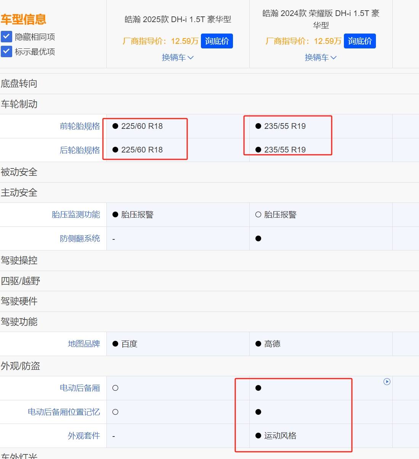Open the 地图品牌 parameter link
This screenshot has width=419, height=459.
tap(83, 344)
